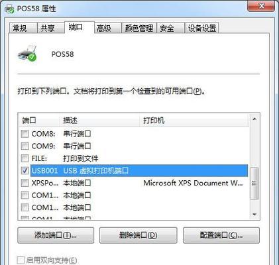Image resolution: width=279 pixels, height=265 pixels.
Task: Click the 删除端口(D) button
Action: (x=139, y=235)
